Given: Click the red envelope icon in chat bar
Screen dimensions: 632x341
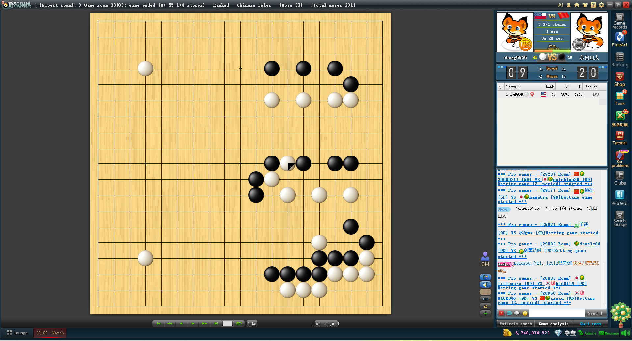Looking at the screenshot, I should click(x=501, y=313).
